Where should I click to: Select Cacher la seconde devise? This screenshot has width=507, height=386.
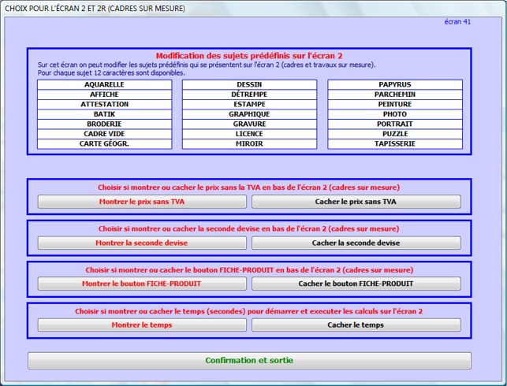pos(356,243)
